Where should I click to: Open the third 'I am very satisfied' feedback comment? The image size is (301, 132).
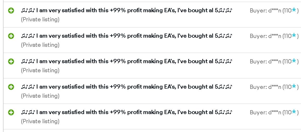point(127,61)
